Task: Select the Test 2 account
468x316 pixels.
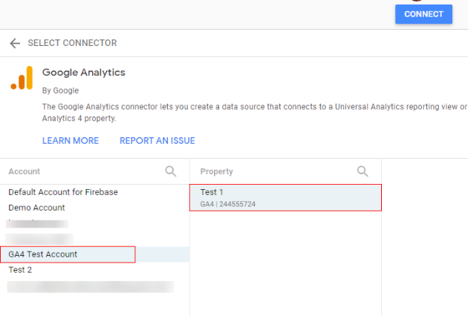Action: 20,270
